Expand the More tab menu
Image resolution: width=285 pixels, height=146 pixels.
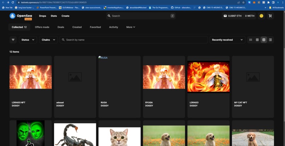coord(130,27)
